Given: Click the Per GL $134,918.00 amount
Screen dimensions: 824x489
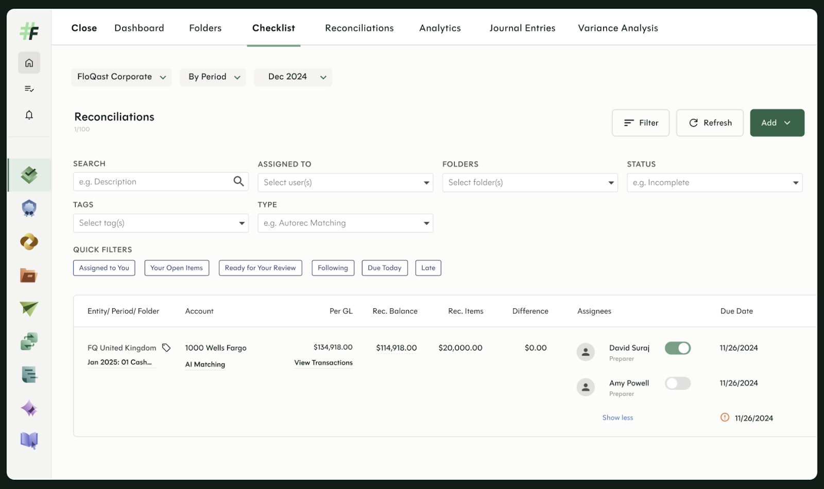Looking at the screenshot, I should coord(333,347).
